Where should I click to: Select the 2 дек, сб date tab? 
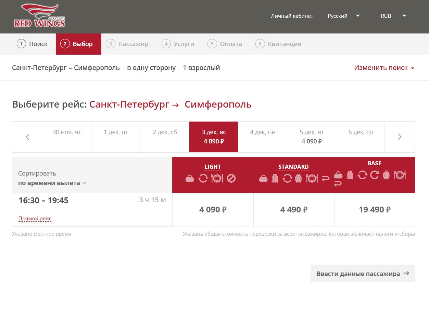(x=165, y=137)
